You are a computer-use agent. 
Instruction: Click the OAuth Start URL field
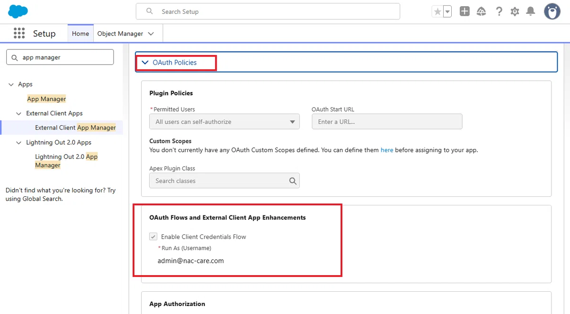click(387, 121)
